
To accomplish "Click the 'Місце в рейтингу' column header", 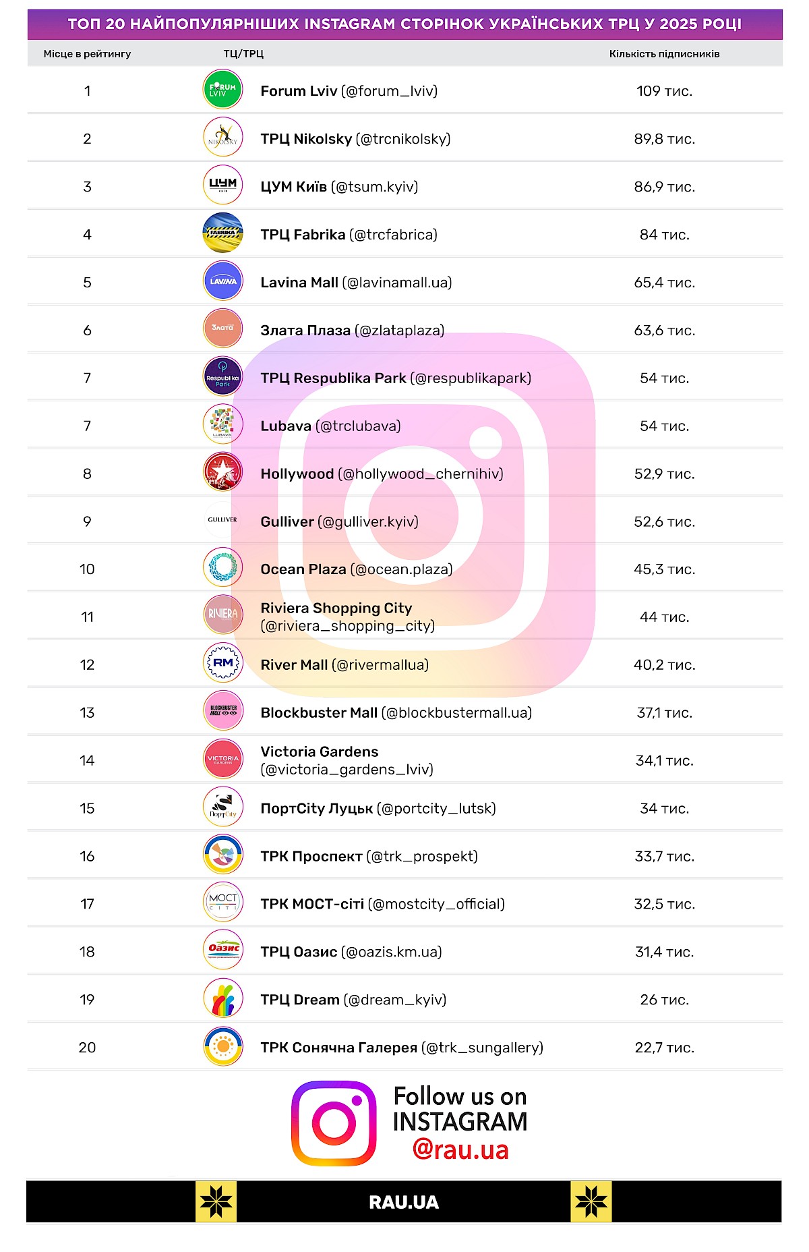I will (87, 54).
